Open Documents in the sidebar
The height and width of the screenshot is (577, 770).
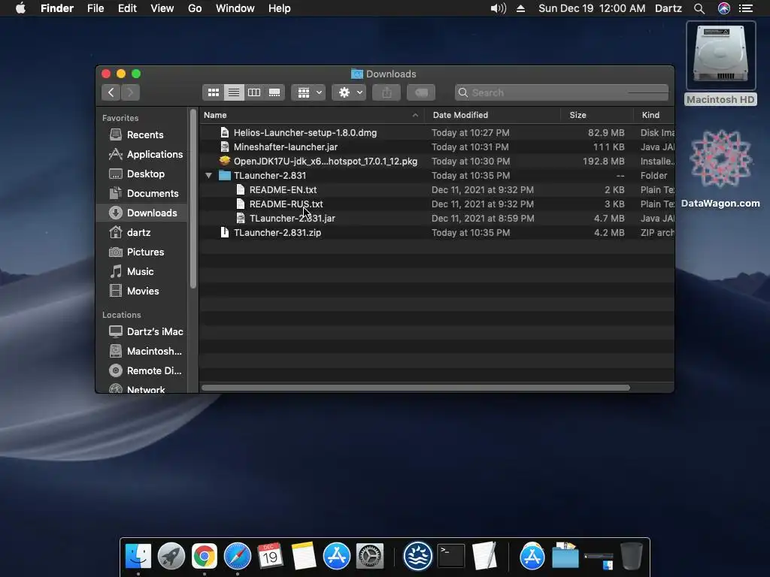(x=142, y=193)
